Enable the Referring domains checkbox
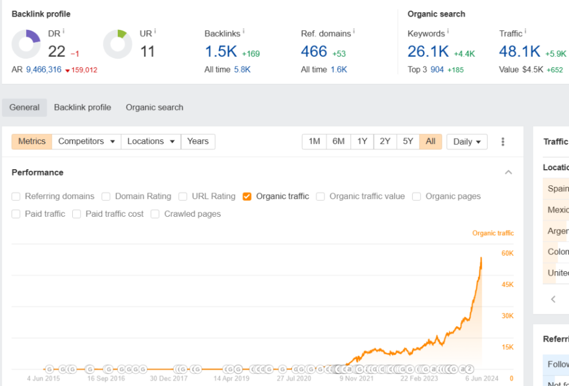Image resolution: width=569 pixels, height=386 pixels. [16, 196]
